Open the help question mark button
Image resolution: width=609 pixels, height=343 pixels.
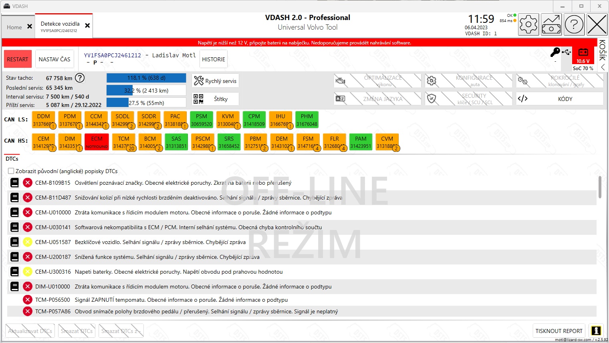[x=574, y=25]
